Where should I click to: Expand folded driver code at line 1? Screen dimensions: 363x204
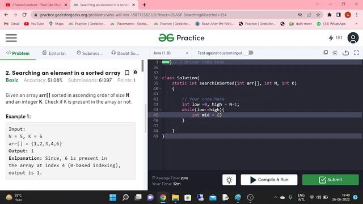click(x=166, y=62)
